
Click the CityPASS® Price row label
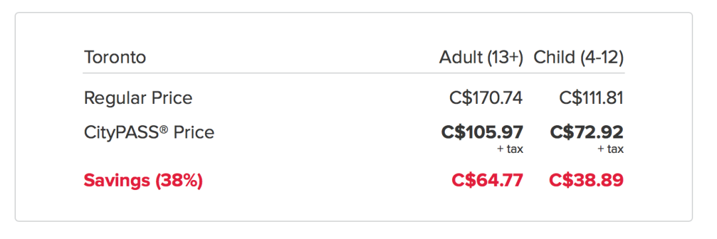tap(149, 132)
